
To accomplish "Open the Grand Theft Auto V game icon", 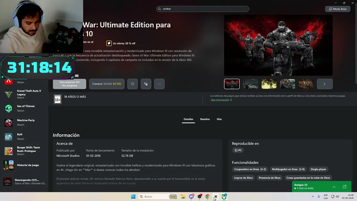I will click(x=9, y=94).
